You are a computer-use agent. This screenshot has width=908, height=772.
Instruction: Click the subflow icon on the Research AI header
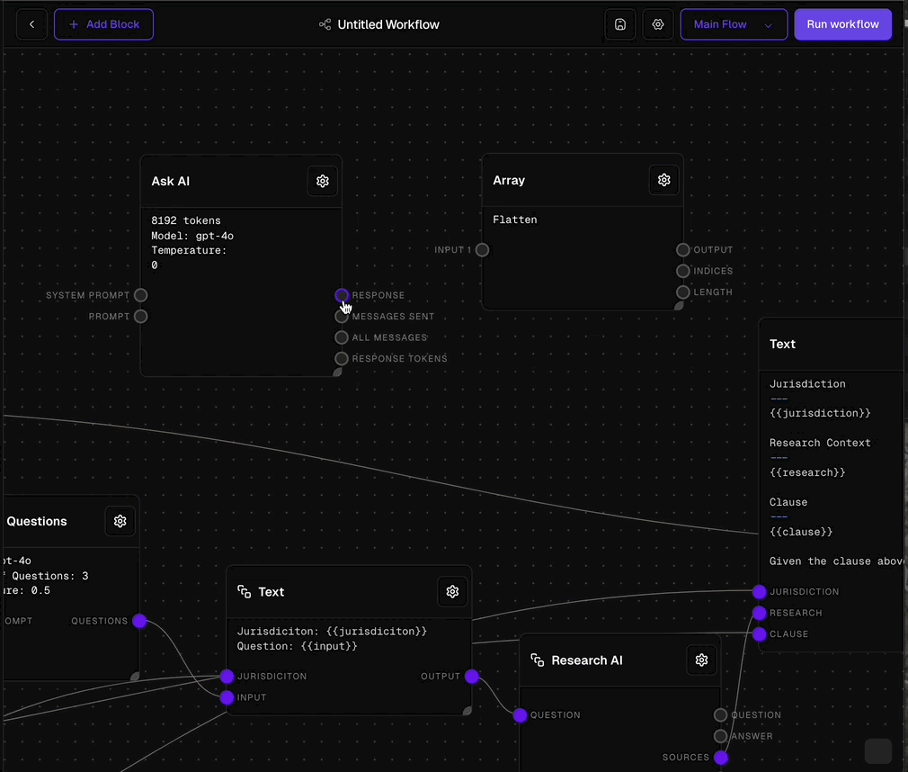(537, 660)
